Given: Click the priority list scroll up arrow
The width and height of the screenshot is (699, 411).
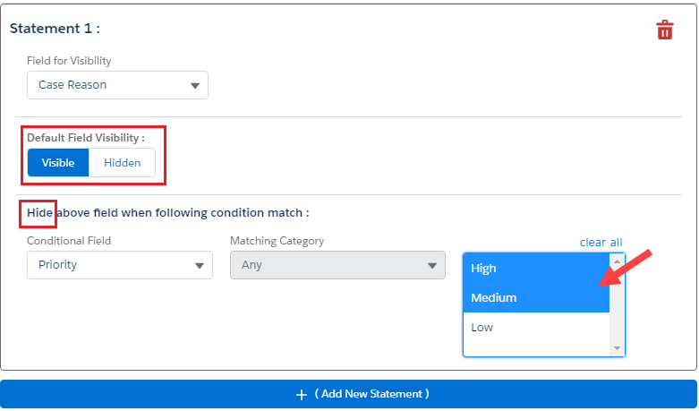Looking at the screenshot, I should pyautogui.click(x=617, y=261).
